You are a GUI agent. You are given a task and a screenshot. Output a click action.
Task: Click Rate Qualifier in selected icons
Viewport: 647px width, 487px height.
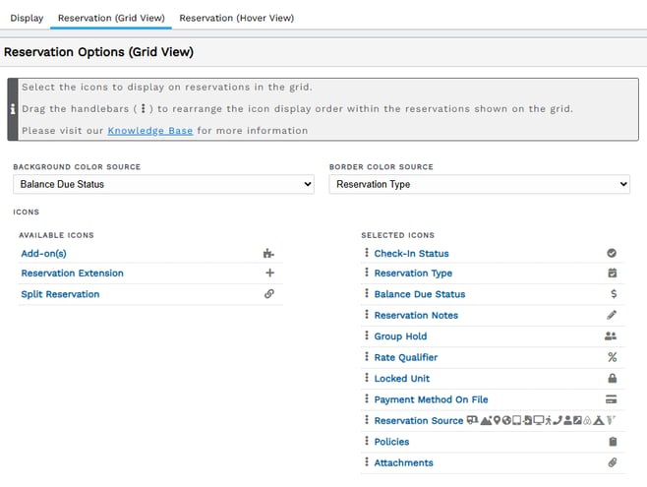(x=406, y=357)
